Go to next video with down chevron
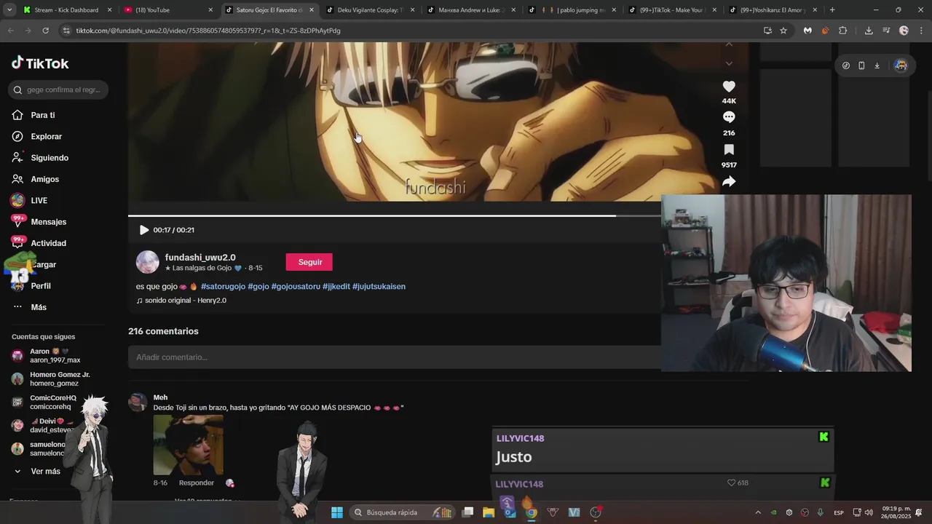This screenshot has width=932, height=524. point(729,63)
